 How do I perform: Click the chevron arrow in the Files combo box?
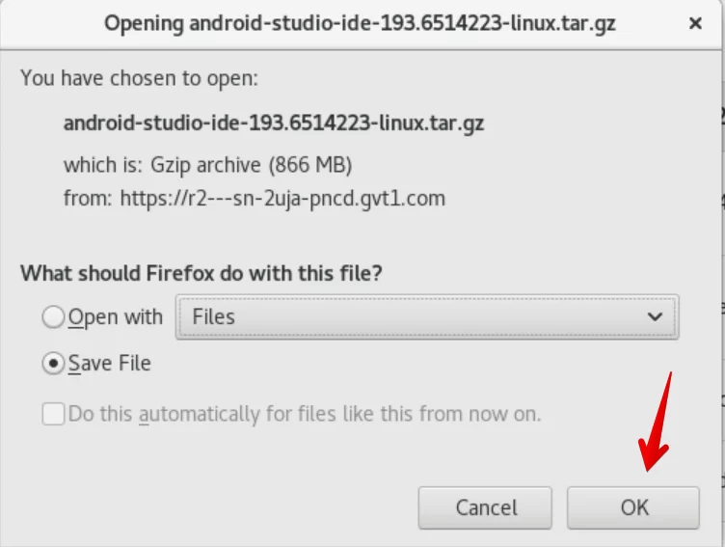655,317
